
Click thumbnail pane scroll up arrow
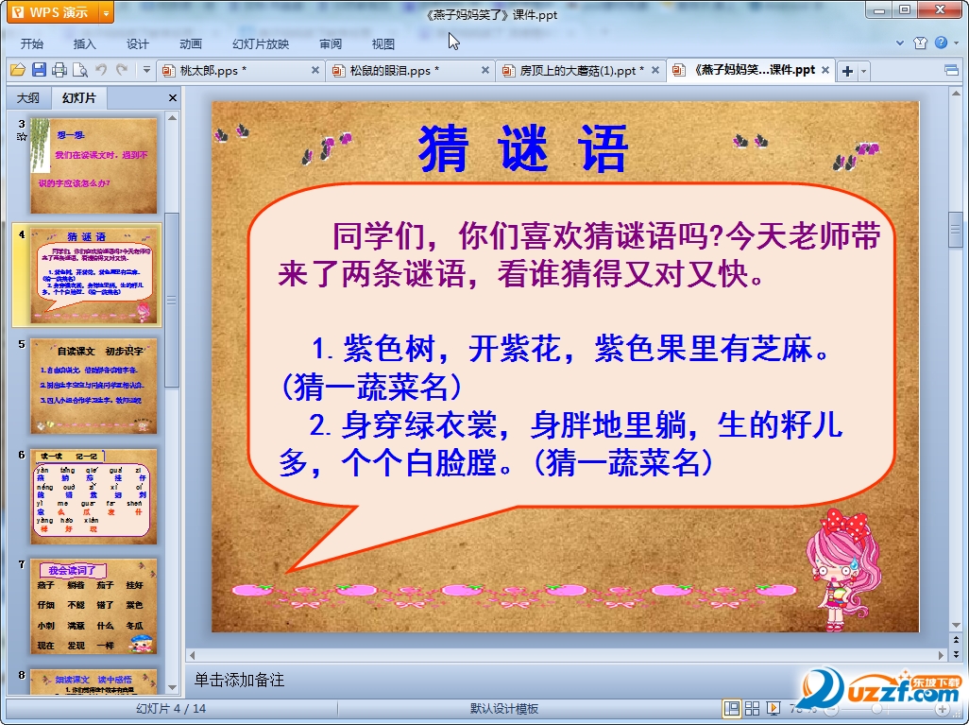click(x=173, y=117)
